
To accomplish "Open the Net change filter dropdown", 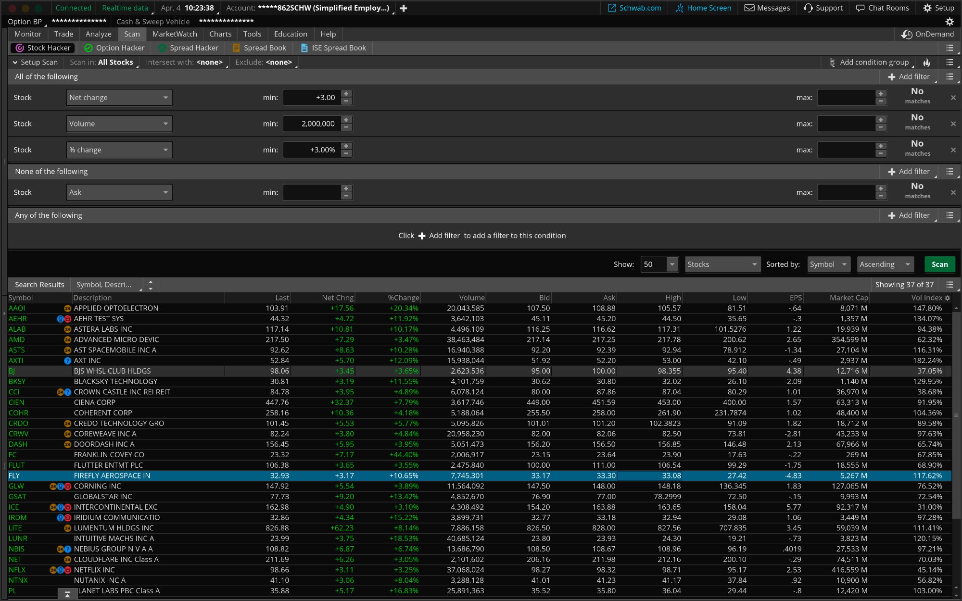I will tap(119, 97).
